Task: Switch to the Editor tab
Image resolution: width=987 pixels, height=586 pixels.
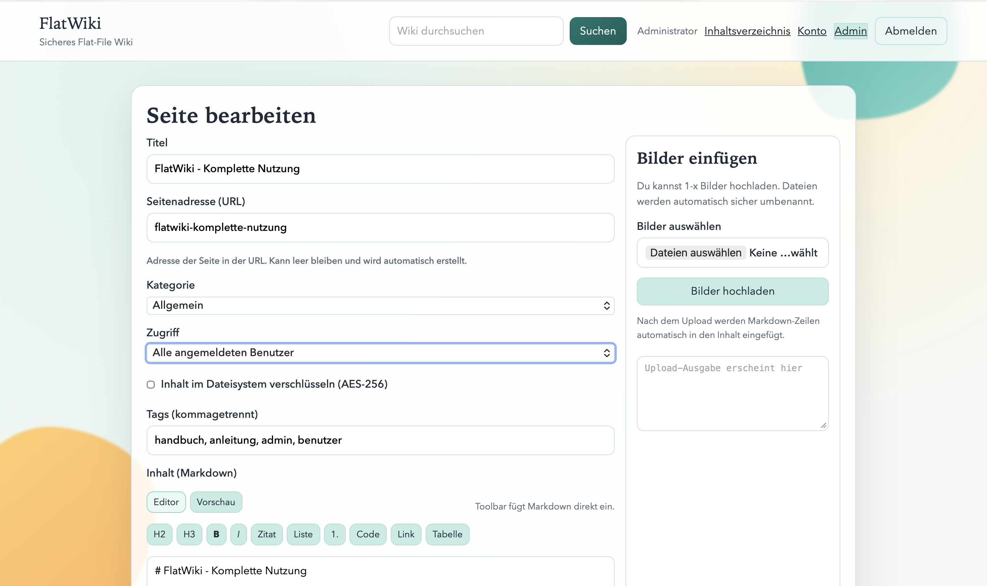Action: coord(166,502)
